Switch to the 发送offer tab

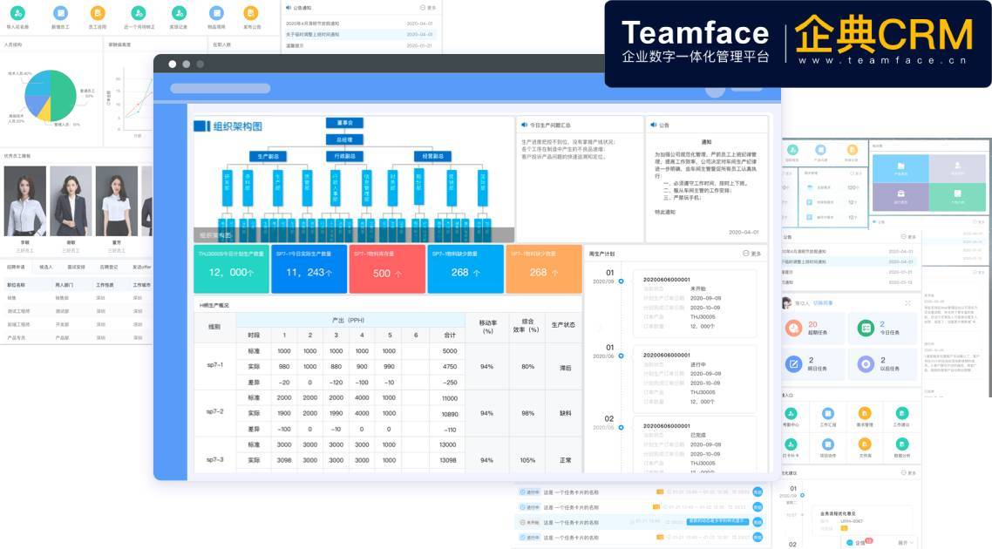(142, 267)
